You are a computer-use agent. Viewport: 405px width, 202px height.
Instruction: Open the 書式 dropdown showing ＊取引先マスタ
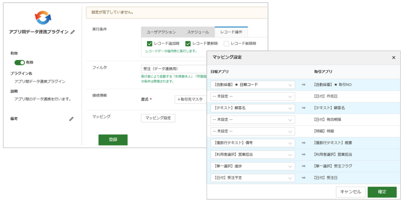(191, 99)
